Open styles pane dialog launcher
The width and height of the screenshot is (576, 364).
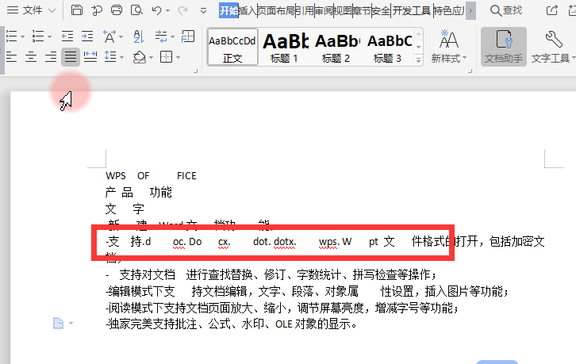(x=470, y=71)
